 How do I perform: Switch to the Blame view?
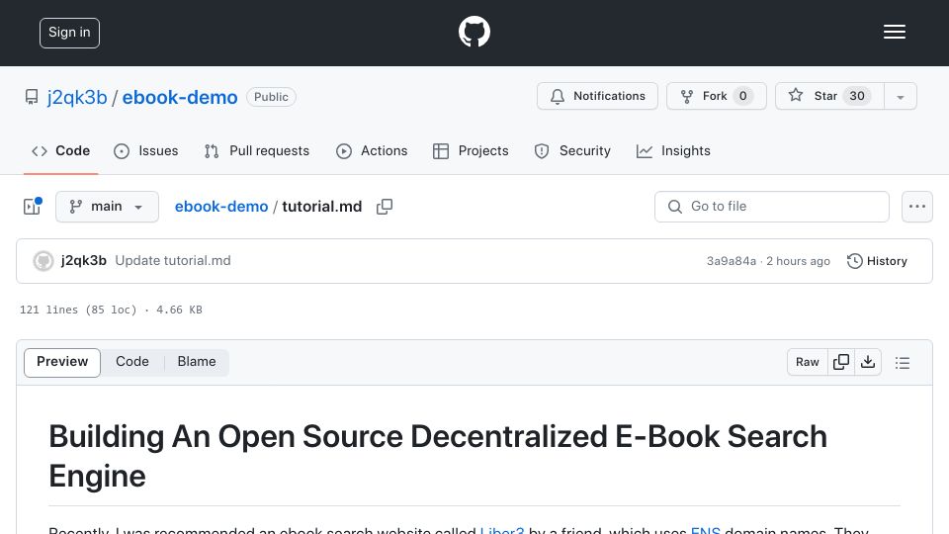click(x=197, y=362)
